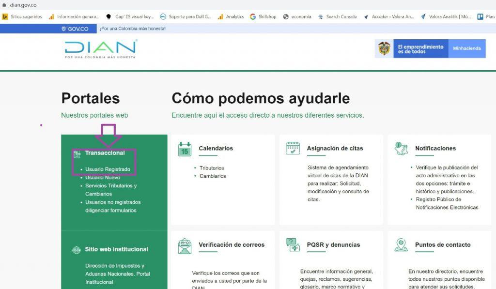Click the Sitio web institucional globe icon
Screen dimensions: 496x289
(76, 250)
